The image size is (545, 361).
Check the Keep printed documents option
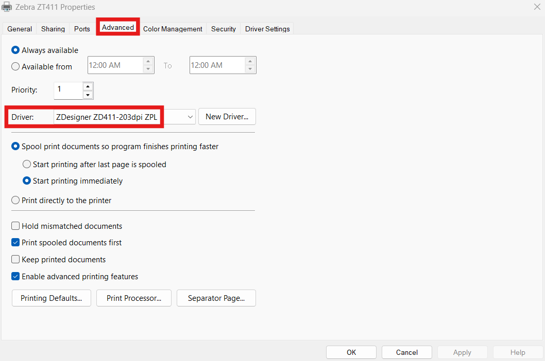[15, 260]
